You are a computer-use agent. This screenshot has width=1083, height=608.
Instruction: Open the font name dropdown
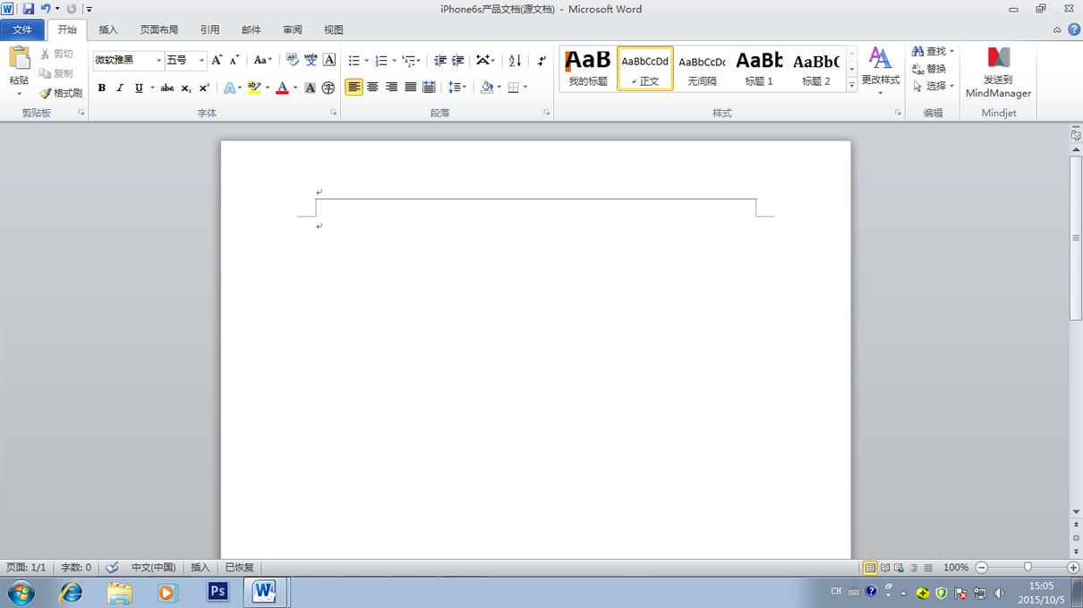(158, 60)
